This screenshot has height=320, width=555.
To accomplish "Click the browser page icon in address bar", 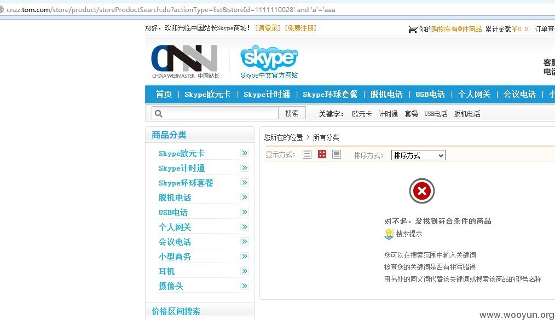I will click(x=2, y=9).
